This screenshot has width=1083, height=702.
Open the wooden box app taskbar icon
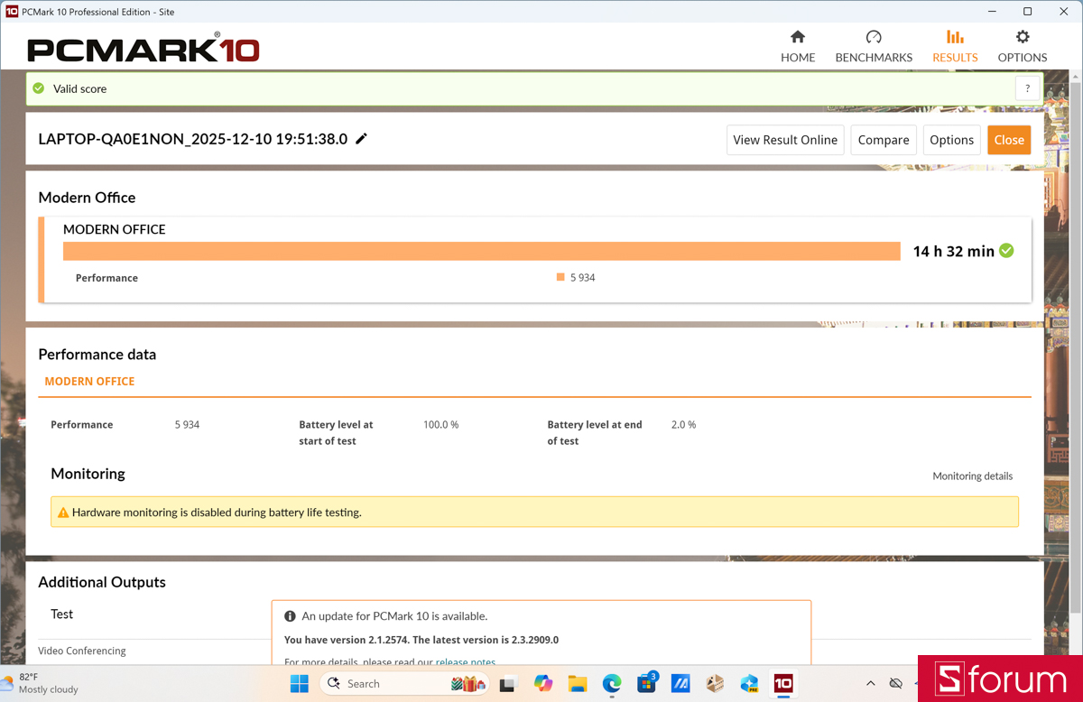coord(715,684)
